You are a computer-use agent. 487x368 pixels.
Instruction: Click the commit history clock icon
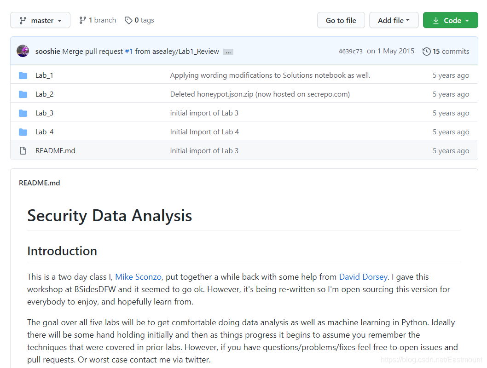click(x=426, y=51)
